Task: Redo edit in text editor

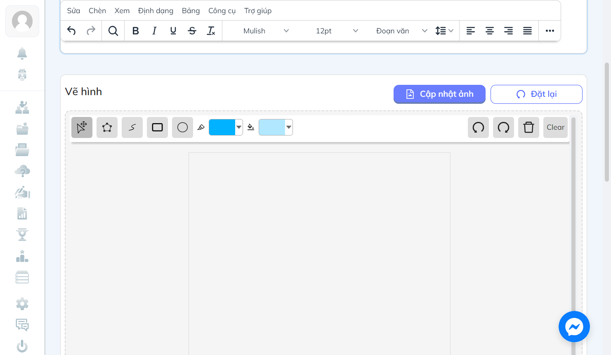Action: [91, 30]
